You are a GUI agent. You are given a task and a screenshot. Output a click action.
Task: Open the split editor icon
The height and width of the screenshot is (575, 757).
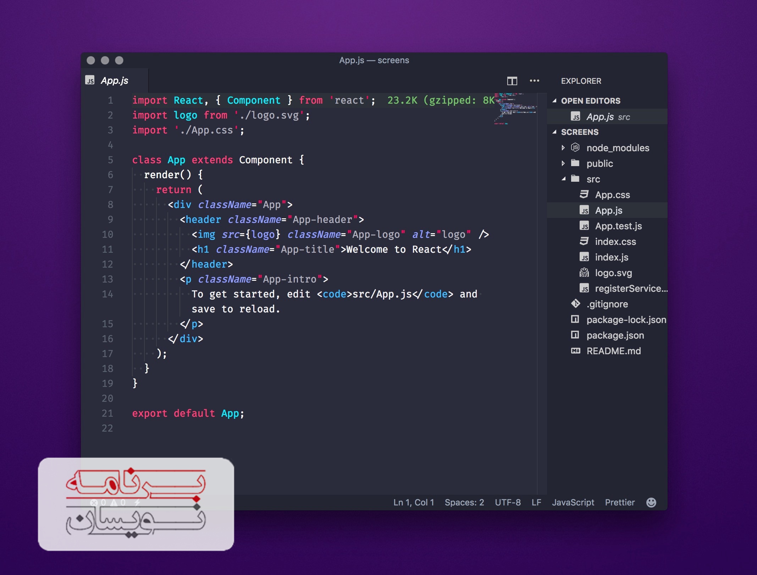512,81
